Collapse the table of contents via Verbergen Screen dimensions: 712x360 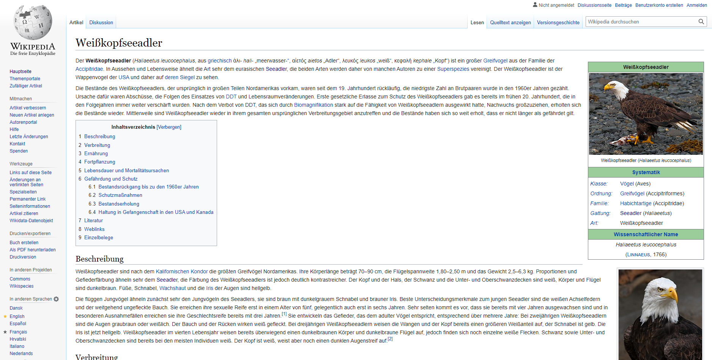[x=169, y=127]
